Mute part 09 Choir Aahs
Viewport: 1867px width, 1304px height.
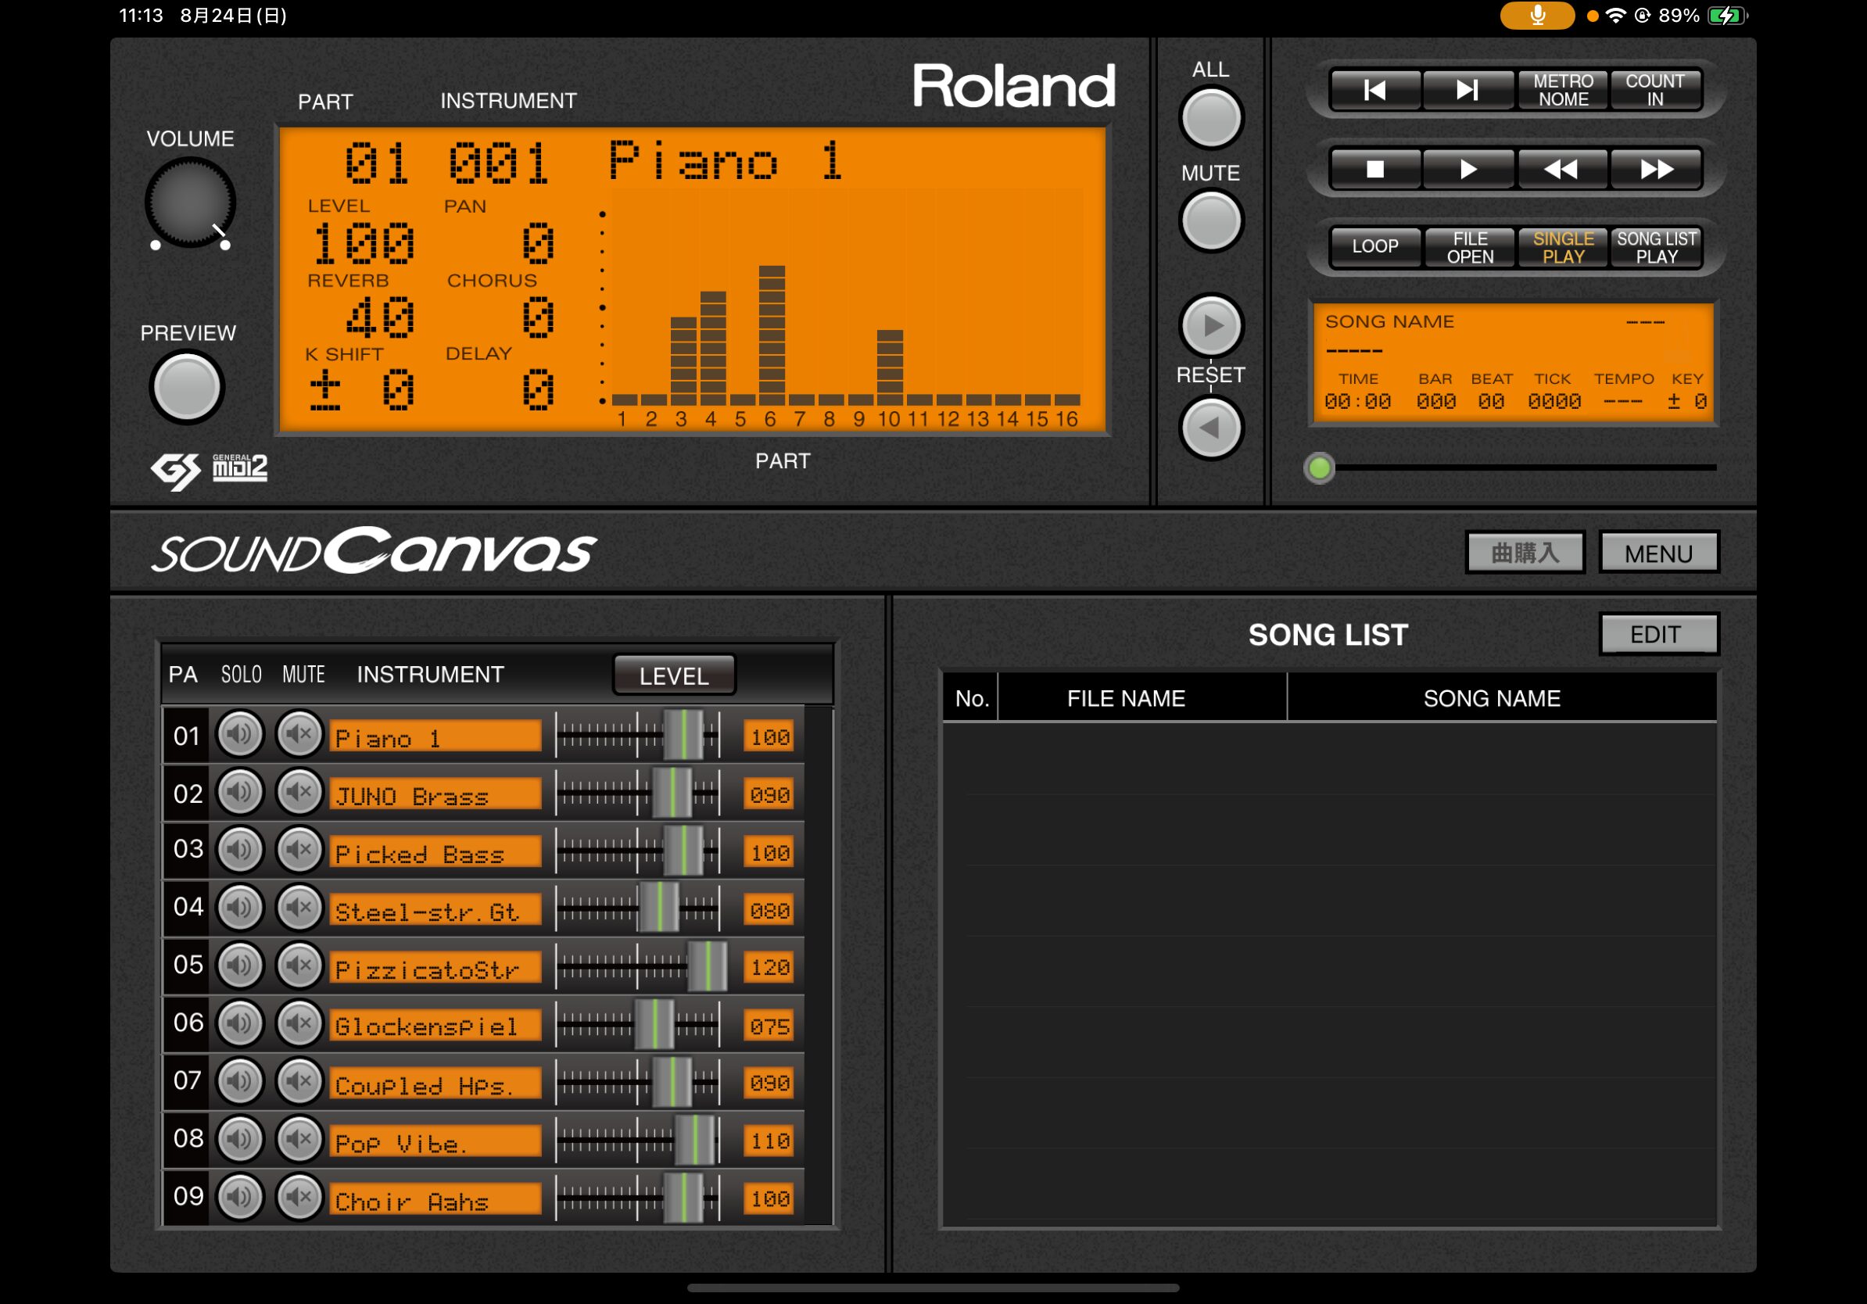click(x=299, y=1197)
